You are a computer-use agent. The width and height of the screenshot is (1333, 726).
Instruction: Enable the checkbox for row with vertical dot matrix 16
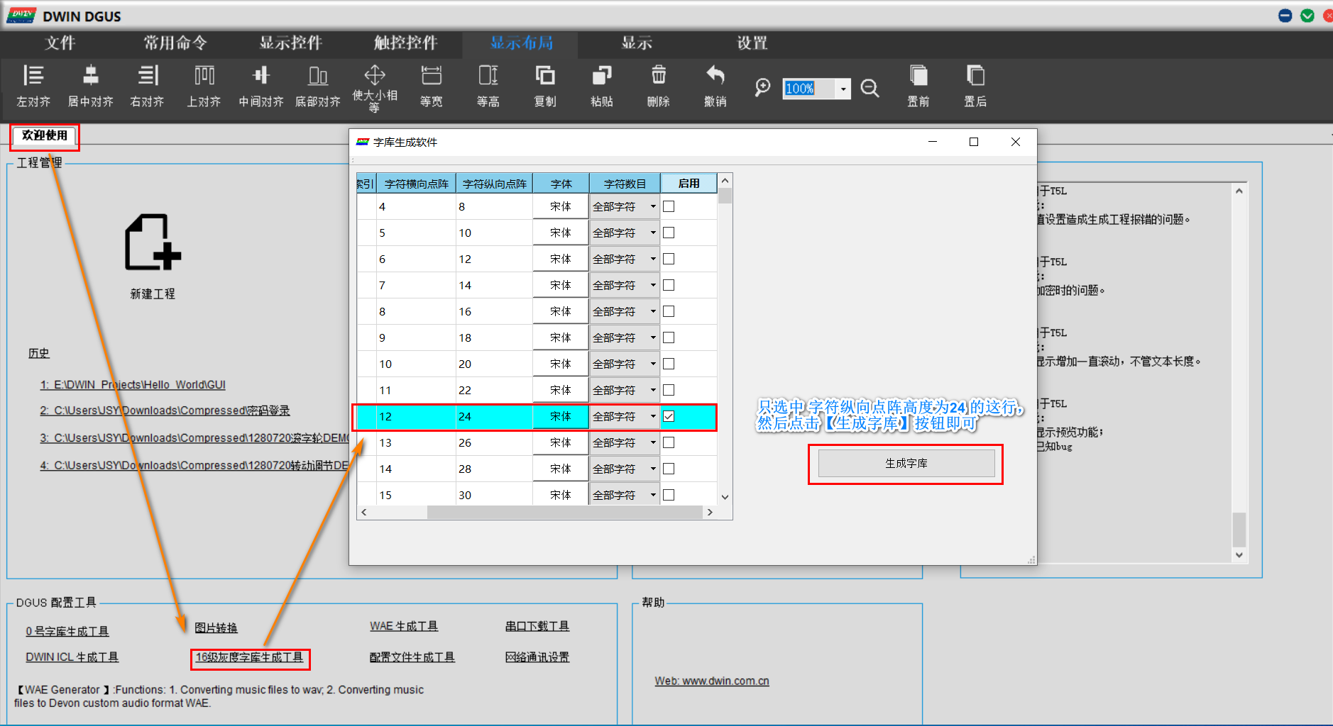pyautogui.click(x=668, y=311)
